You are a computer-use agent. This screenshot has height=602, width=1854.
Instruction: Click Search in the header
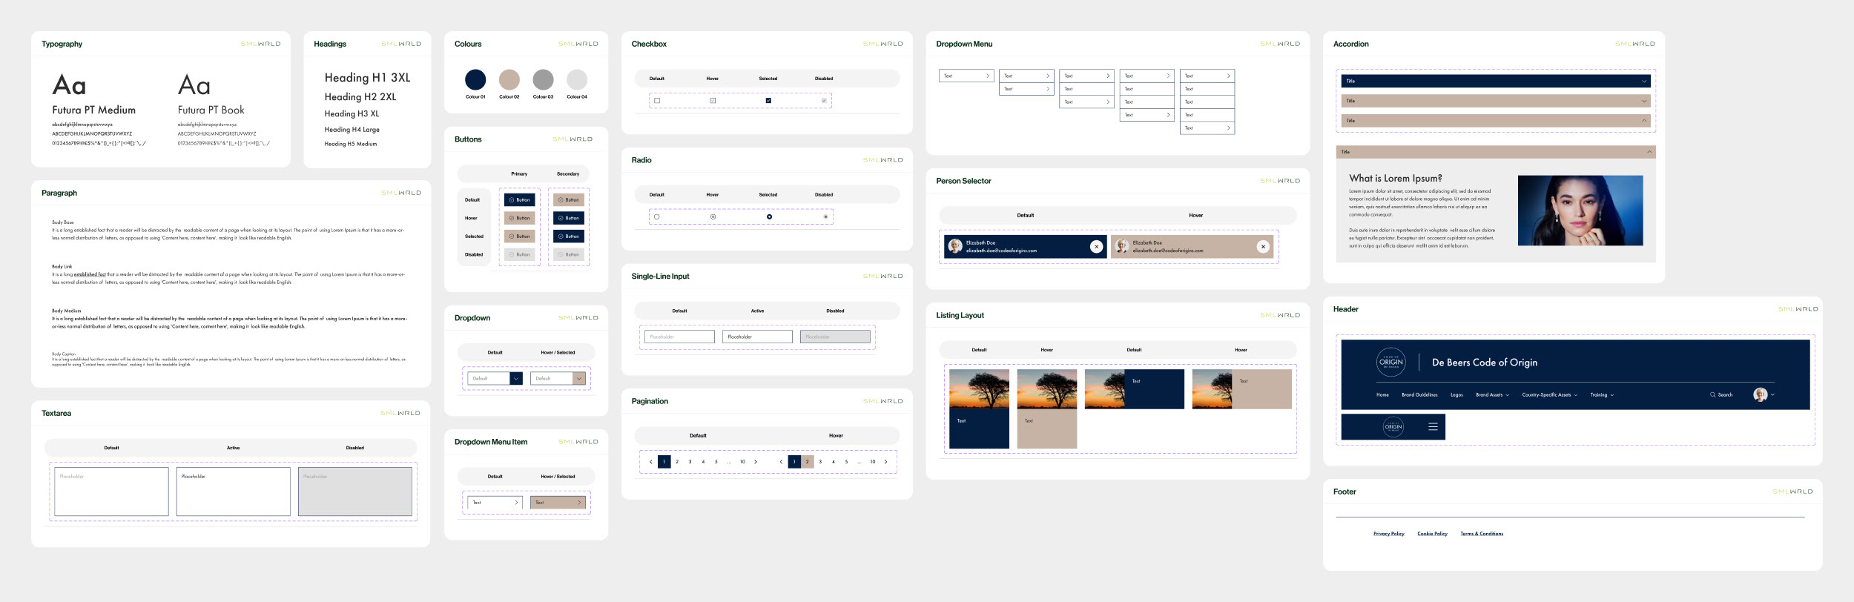tap(1725, 395)
